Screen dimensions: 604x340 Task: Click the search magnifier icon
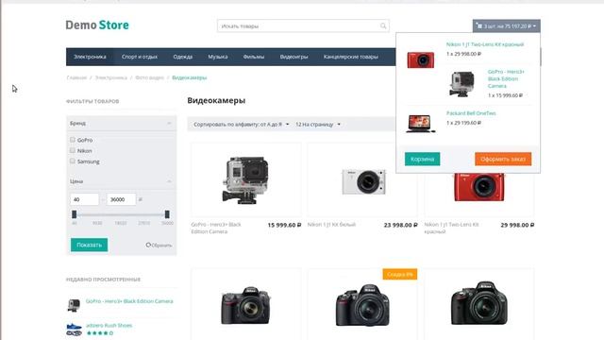click(383, 25)
